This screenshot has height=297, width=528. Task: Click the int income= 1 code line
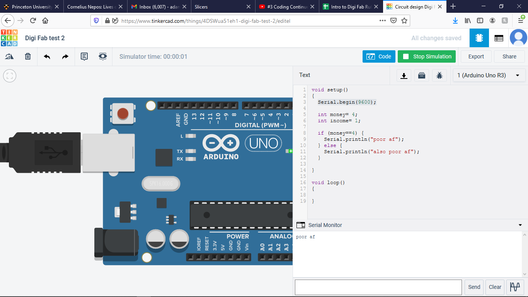[339, 121]
